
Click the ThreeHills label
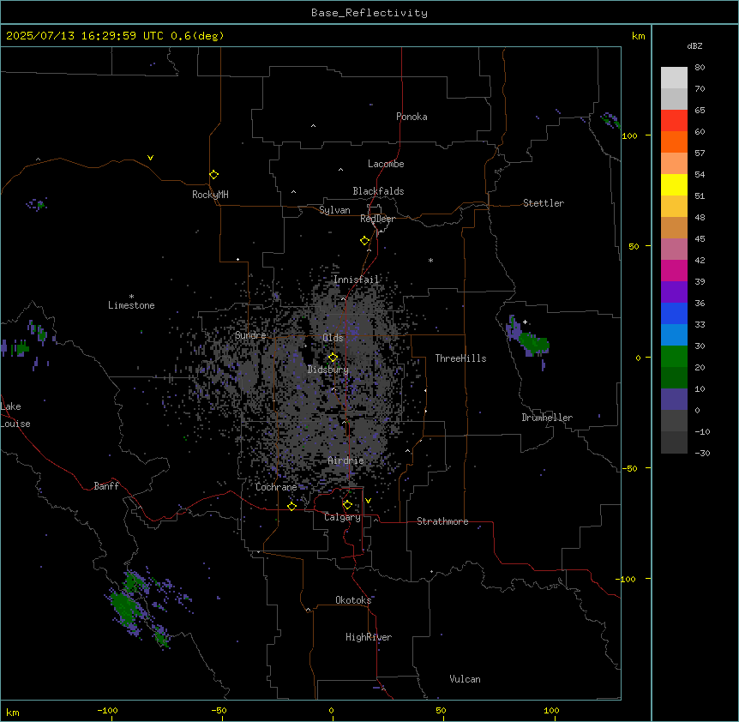coord(460,358)
